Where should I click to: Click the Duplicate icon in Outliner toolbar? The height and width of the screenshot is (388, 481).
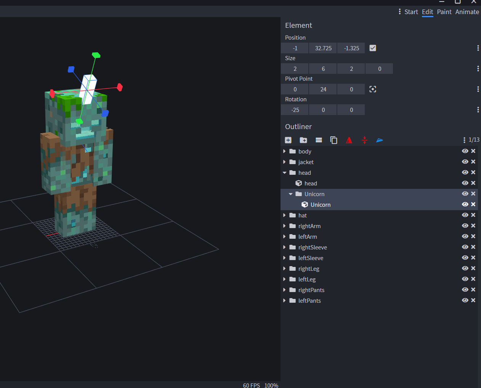334,140
